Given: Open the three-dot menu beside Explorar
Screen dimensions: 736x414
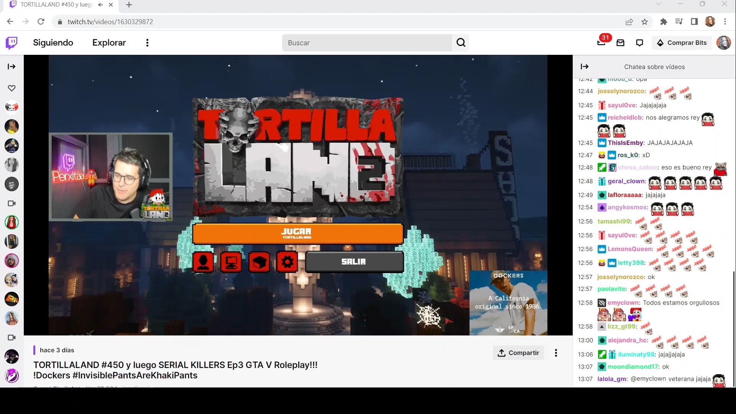Looking at the screenshot, I should point(147,43).
